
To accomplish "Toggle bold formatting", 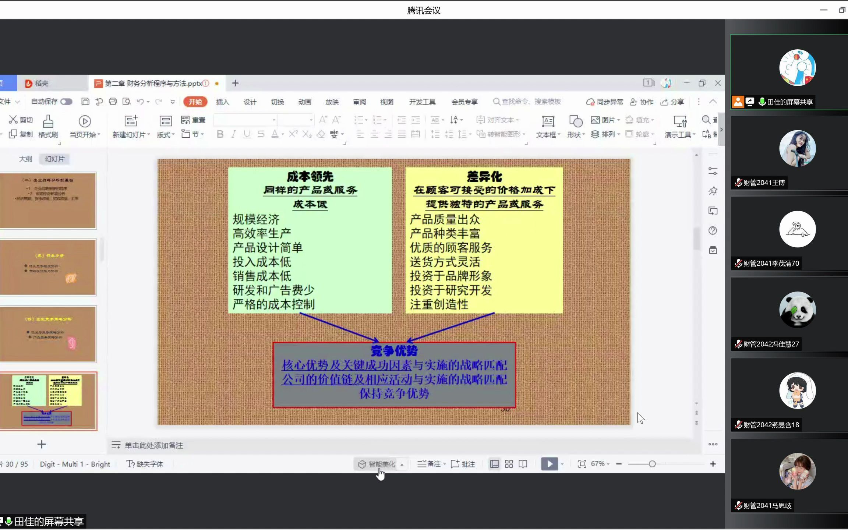I will pos(220,134).
